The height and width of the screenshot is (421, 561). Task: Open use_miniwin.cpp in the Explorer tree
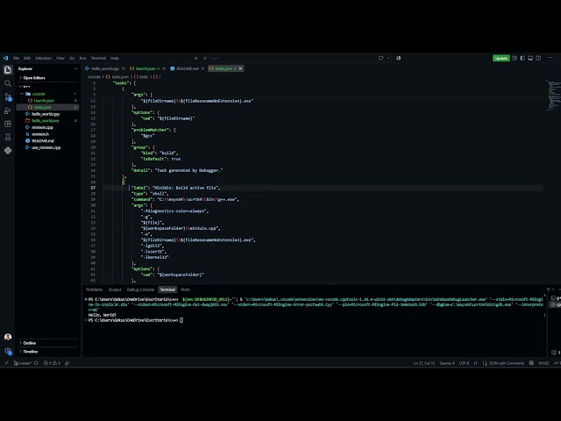click(x=46, y=147)
